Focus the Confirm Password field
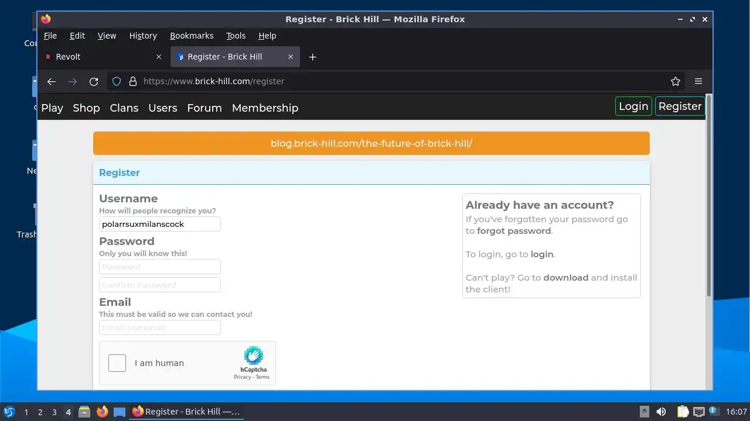The width and height of the screenshot is (750, 421). click(160, 285)
